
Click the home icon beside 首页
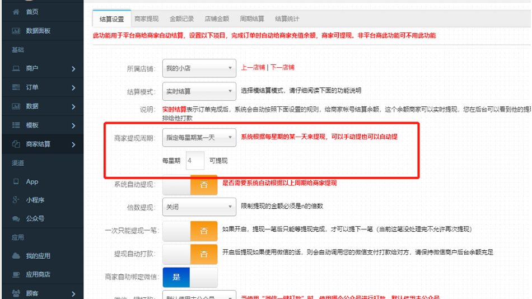click(16, 12)
